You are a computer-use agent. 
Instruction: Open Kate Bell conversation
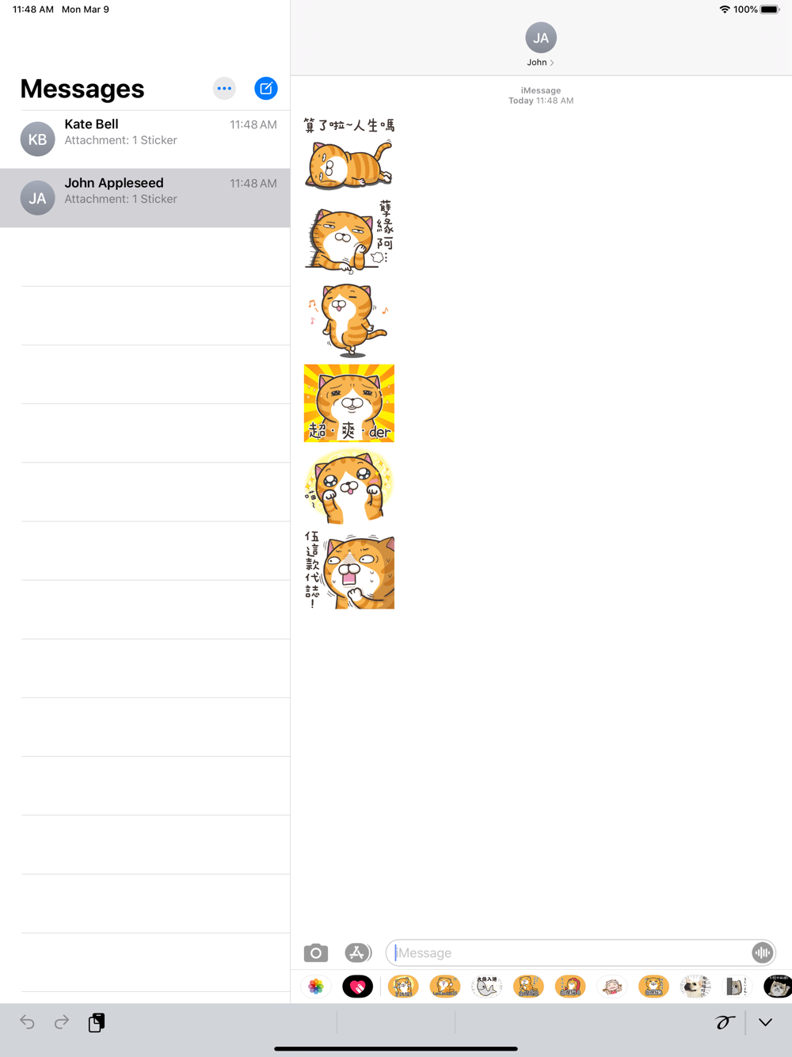click(x=145, y=139)
